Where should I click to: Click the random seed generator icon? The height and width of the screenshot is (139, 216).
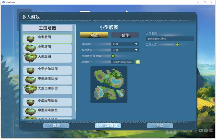(x=138, y=62)
